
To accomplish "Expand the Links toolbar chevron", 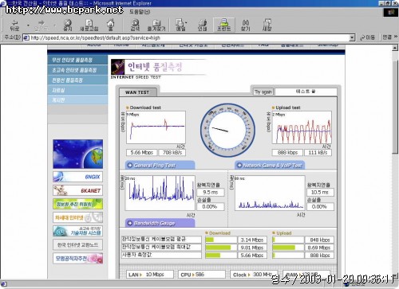I will [x=396, y=37].
